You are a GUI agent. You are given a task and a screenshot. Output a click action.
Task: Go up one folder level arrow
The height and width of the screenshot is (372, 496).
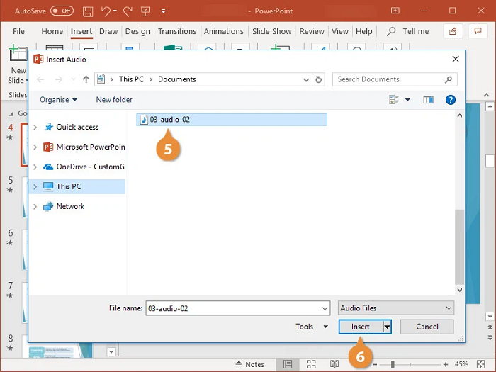click(x=86, y=79)
